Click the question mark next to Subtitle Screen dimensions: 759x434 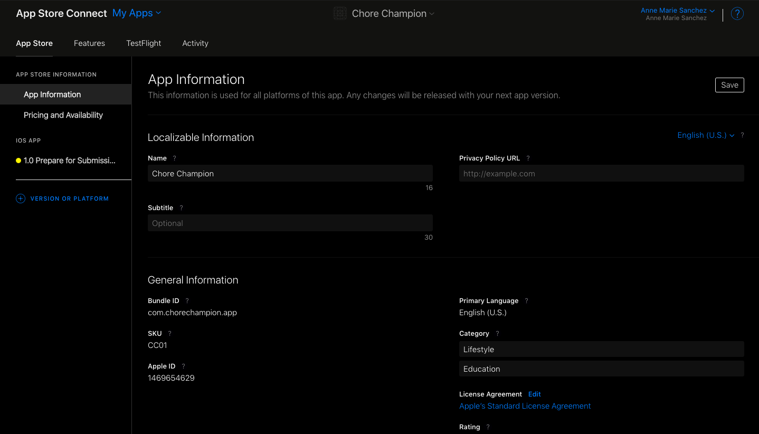click(x=182, y=208)
